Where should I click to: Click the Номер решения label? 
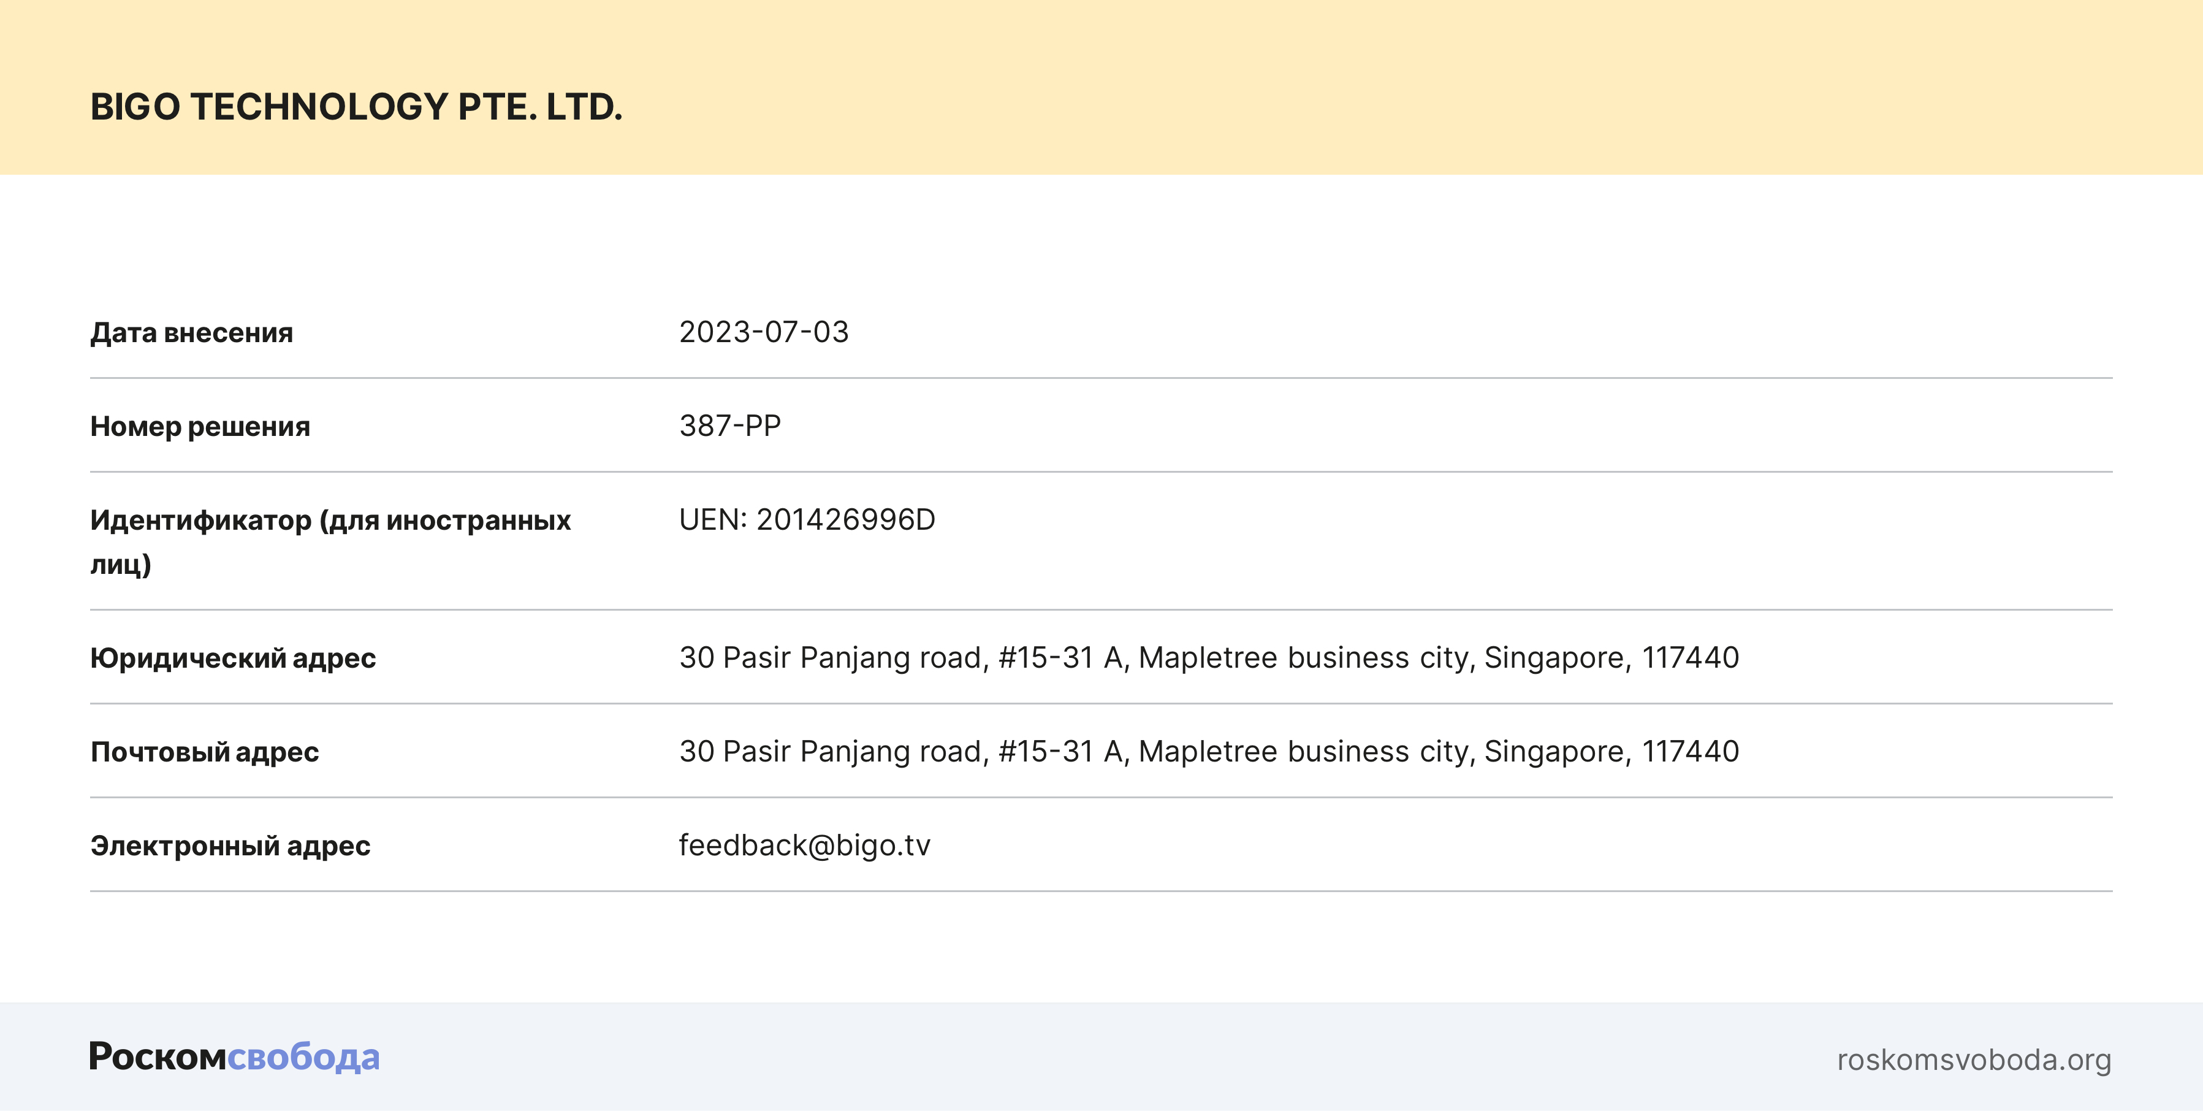click(200, 427)
